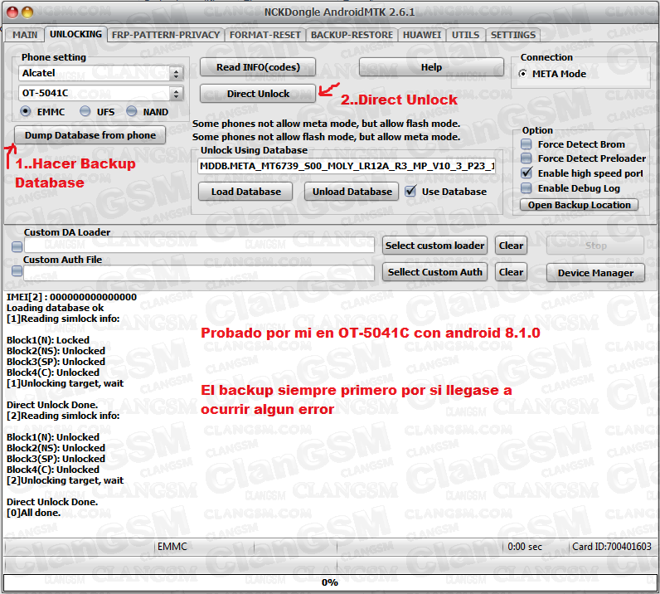
Task: Toggle the Custom DA Loader checkbox
Action: click(x=17, y=247)
